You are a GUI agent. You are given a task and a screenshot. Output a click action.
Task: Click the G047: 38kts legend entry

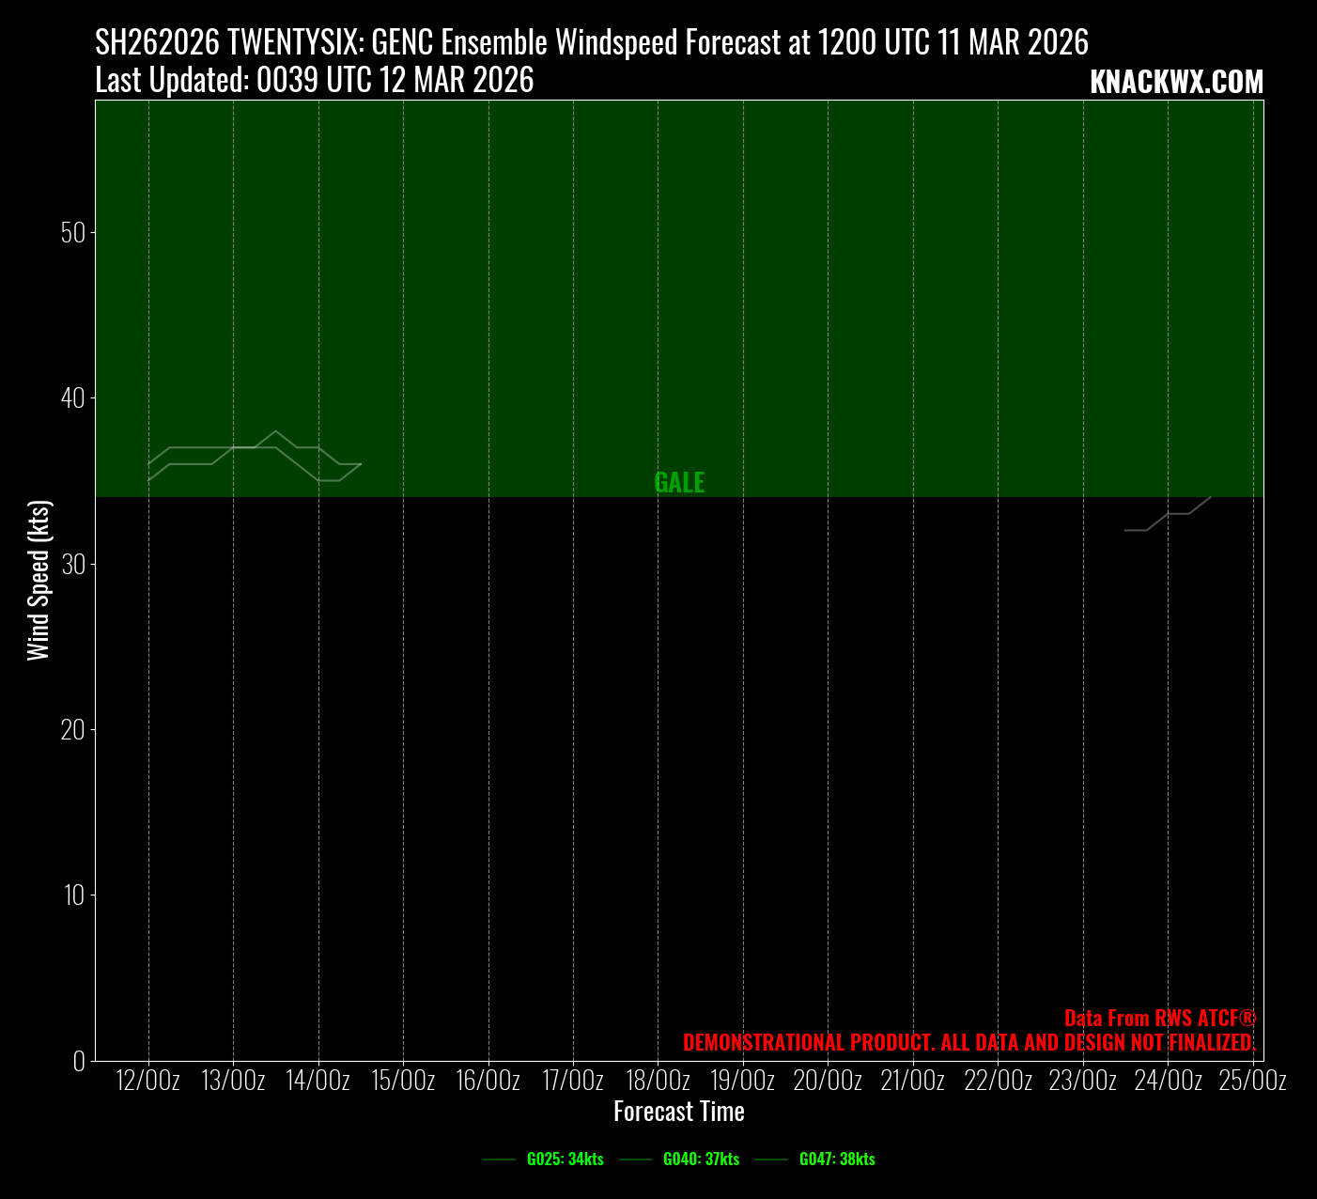click(837, 1159)
